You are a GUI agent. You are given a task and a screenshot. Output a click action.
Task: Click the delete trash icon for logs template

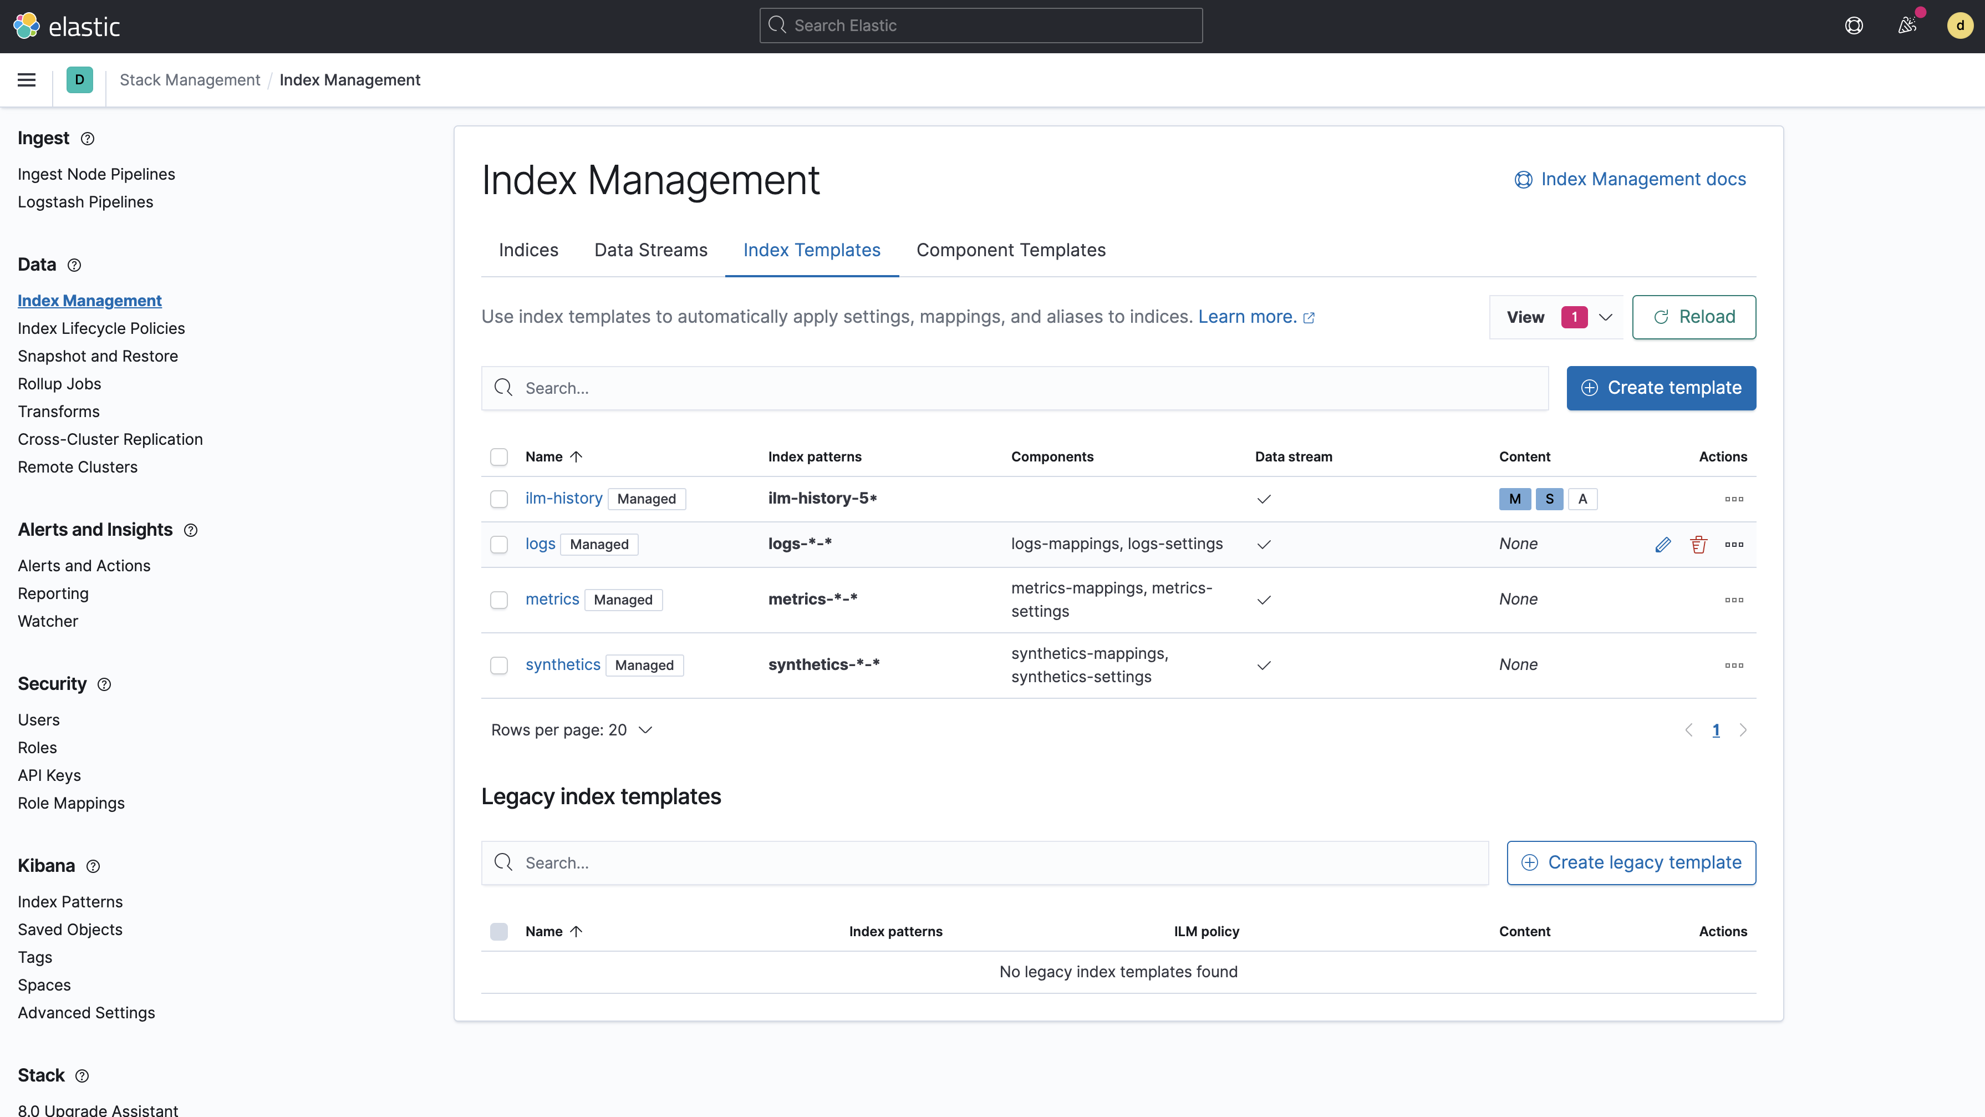[1698, 544]
